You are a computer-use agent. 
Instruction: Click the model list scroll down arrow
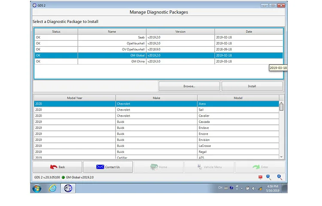coord(281,157)
